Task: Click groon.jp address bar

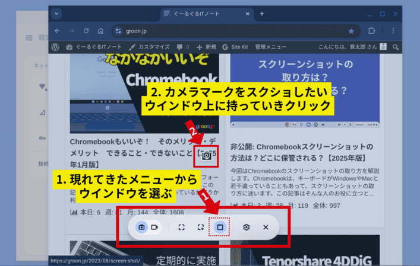Action: 236,31
